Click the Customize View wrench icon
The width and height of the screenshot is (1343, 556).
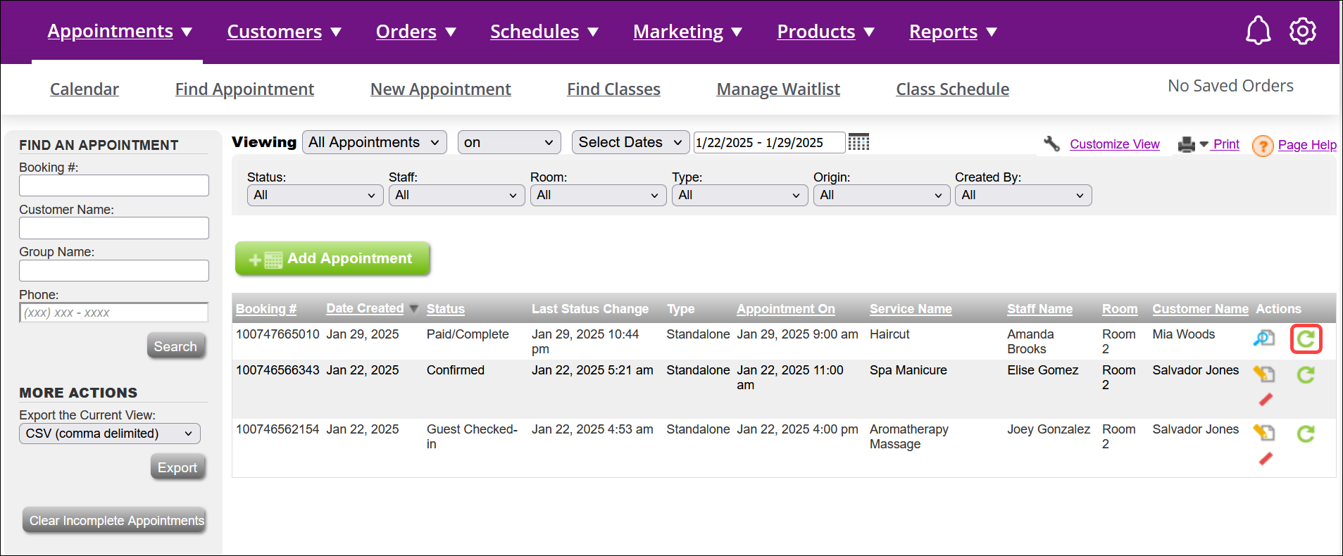(x=1052, y=144)
